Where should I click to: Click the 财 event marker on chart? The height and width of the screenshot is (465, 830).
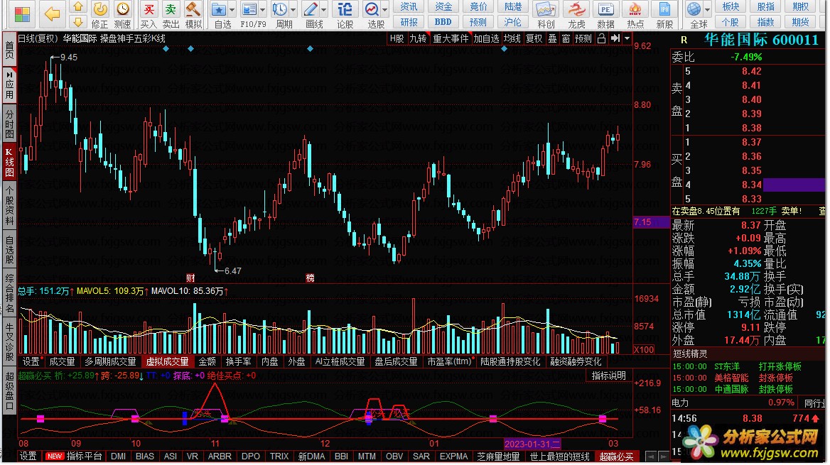(x=190, y=278)
